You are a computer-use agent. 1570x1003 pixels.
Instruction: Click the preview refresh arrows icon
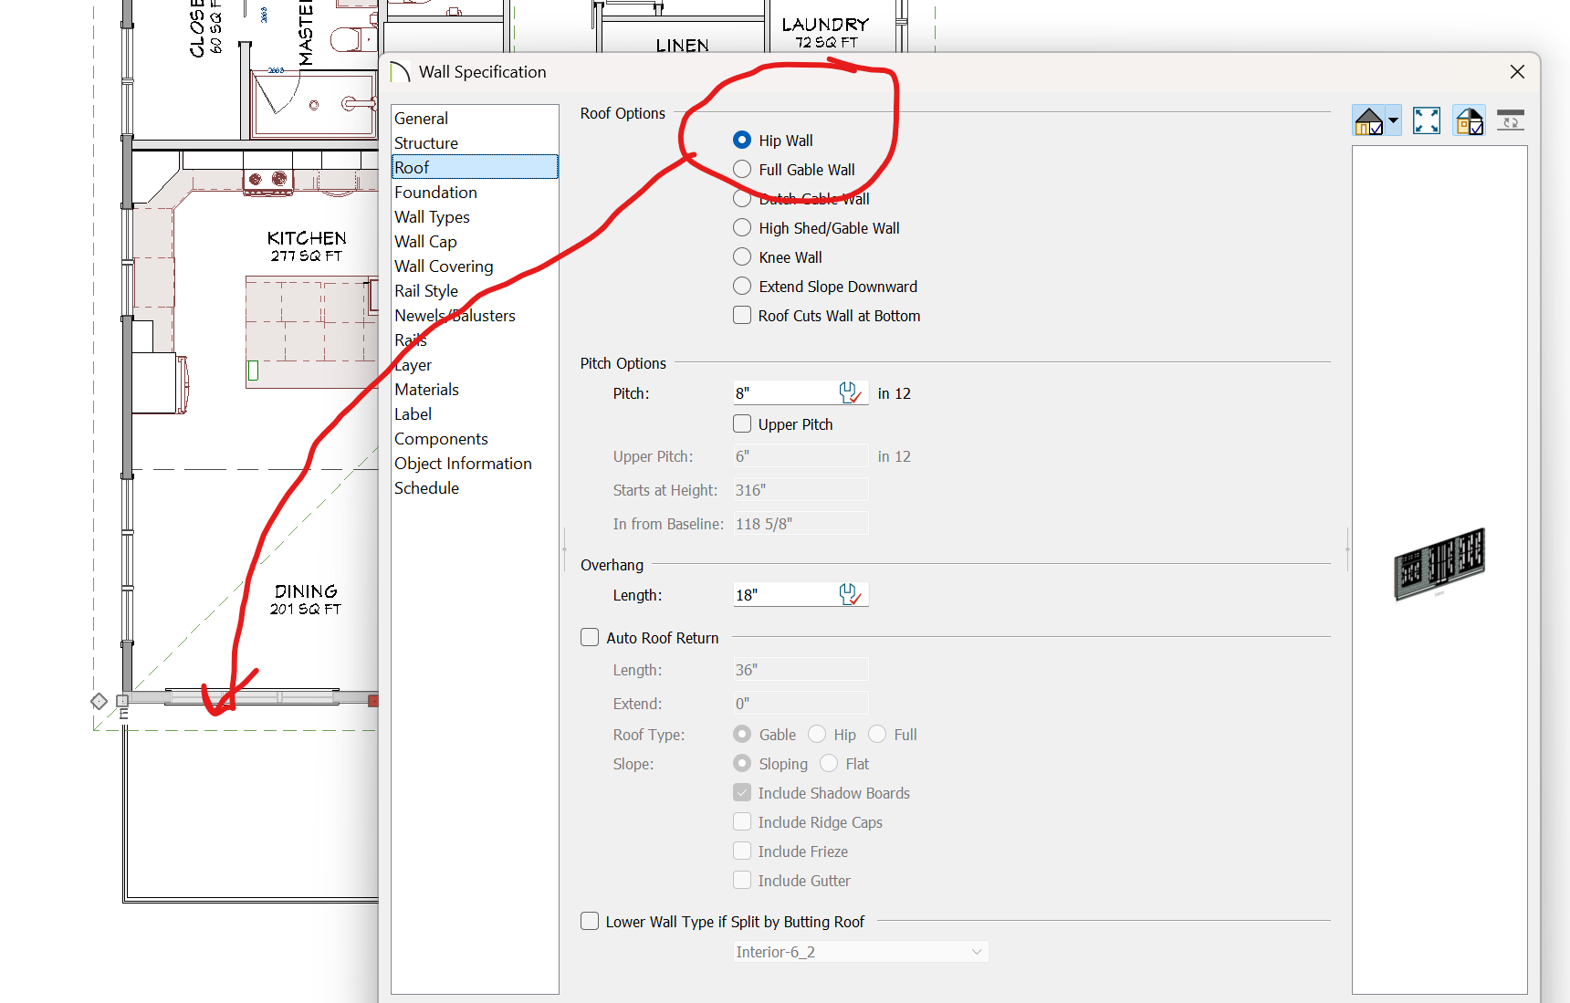tap(1511, 120)
